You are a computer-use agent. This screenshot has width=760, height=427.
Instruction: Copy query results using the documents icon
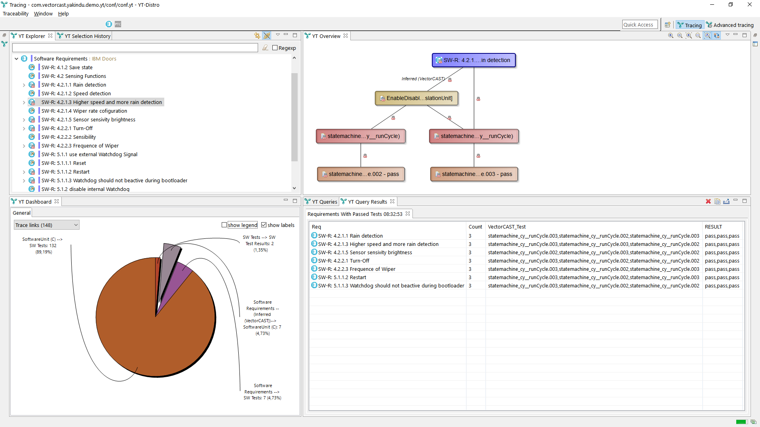[x=717, y=201]
